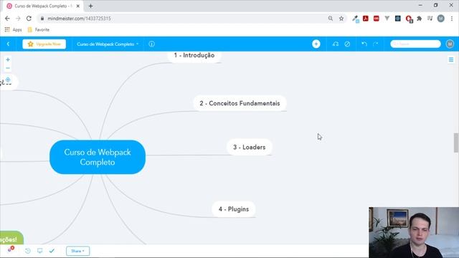Click the webcam video overlay
459x258 pixels.
point(414,232)
